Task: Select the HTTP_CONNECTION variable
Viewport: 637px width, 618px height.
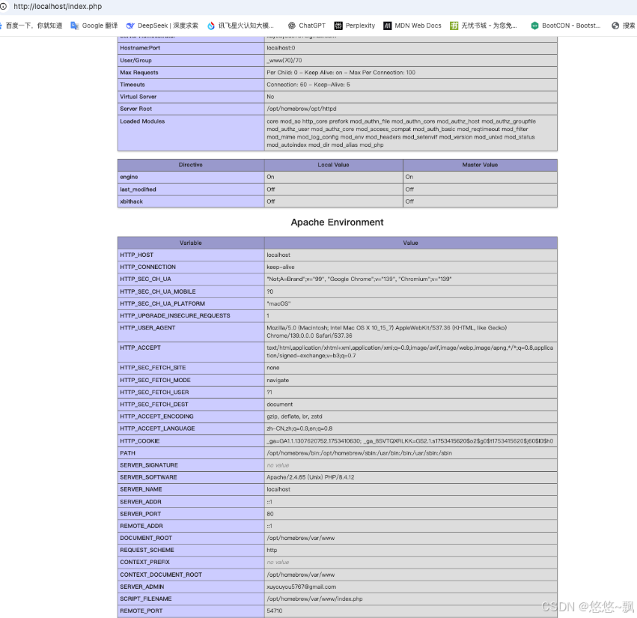Action: (x=148, y=267)
